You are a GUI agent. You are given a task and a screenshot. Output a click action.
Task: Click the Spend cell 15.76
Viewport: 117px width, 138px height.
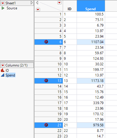tap(91, 92)
